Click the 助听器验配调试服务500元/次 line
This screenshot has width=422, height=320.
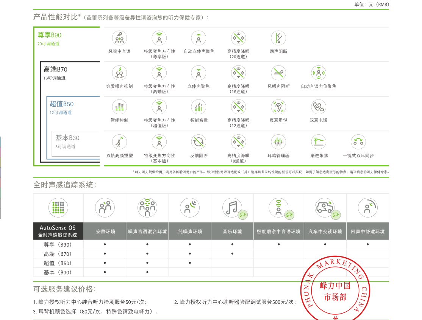(235, 302)
